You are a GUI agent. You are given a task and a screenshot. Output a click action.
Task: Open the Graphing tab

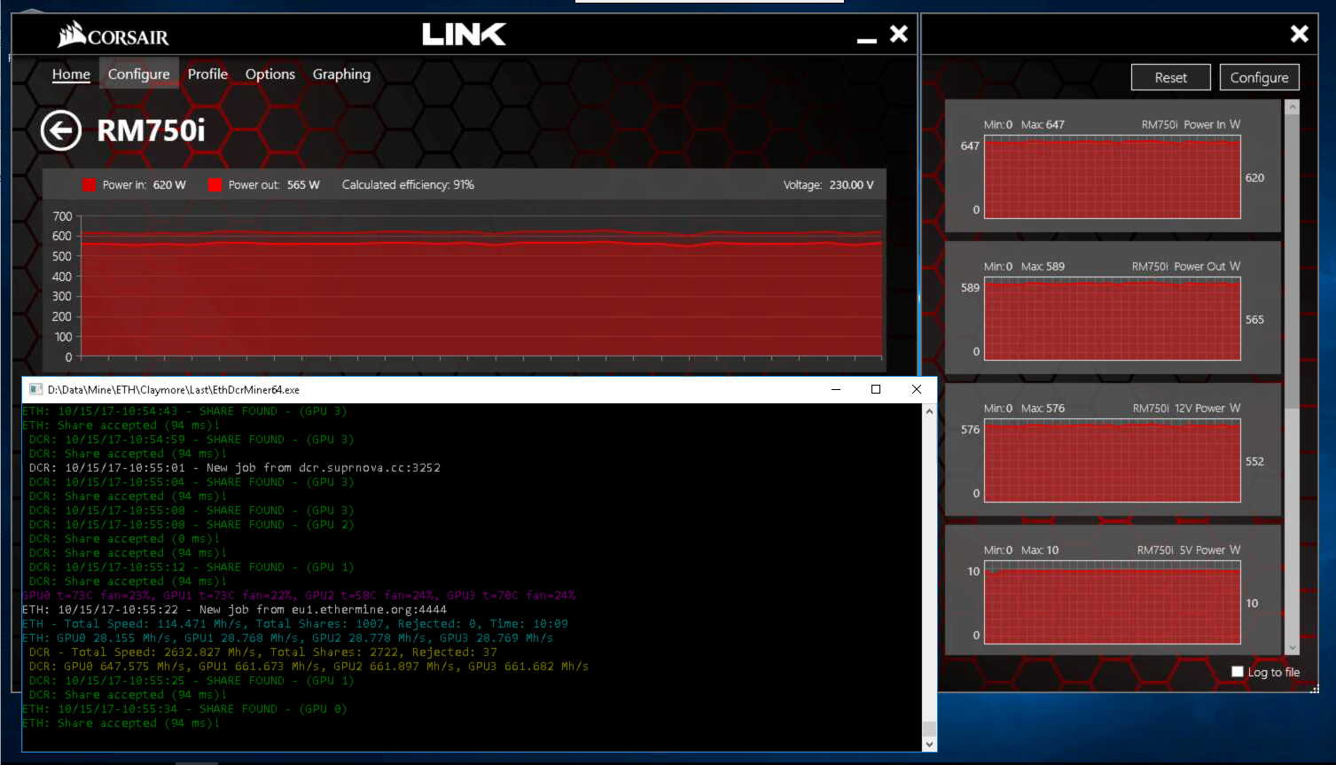(x=341, y=74)
